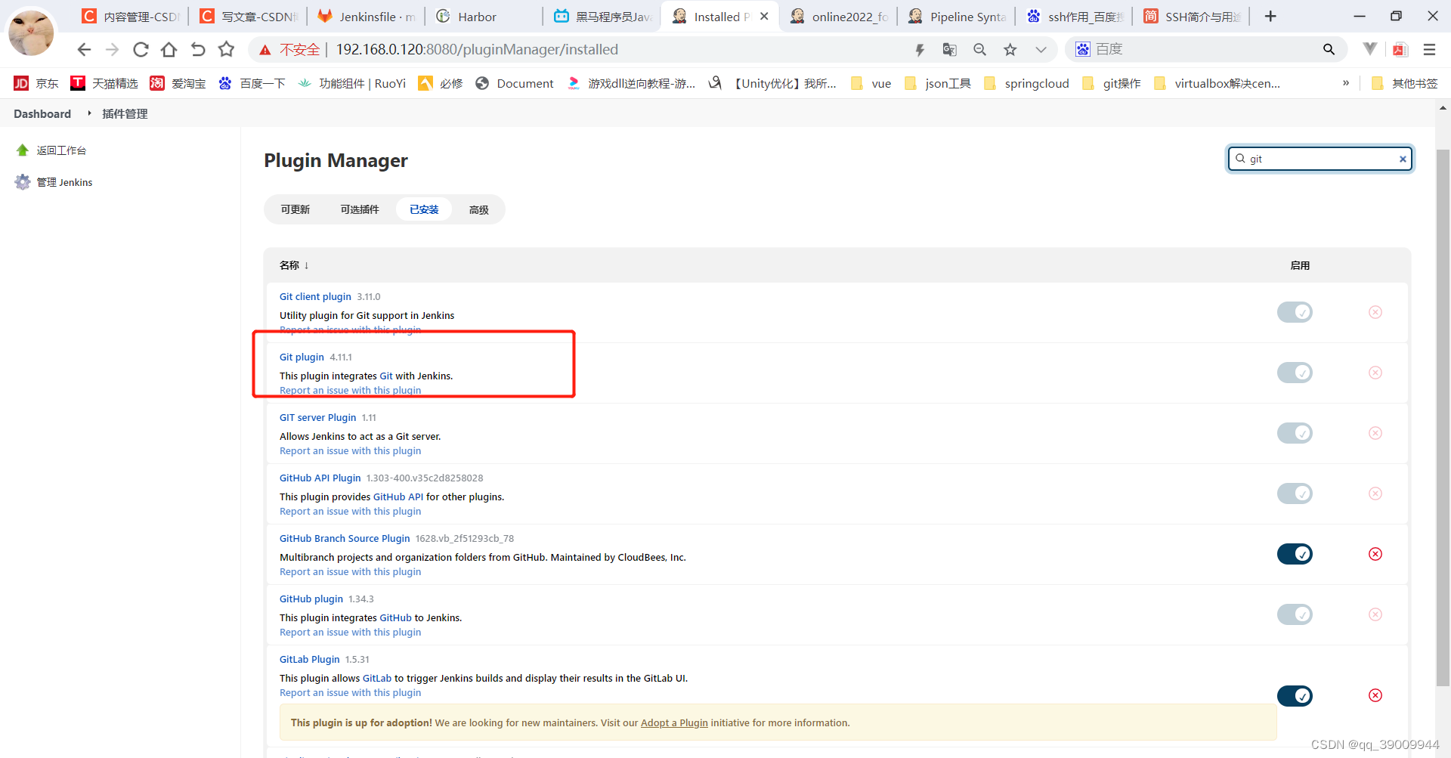
Task: Switch to the Jenkinsfile browser tab
Action: tap(366, 17)
